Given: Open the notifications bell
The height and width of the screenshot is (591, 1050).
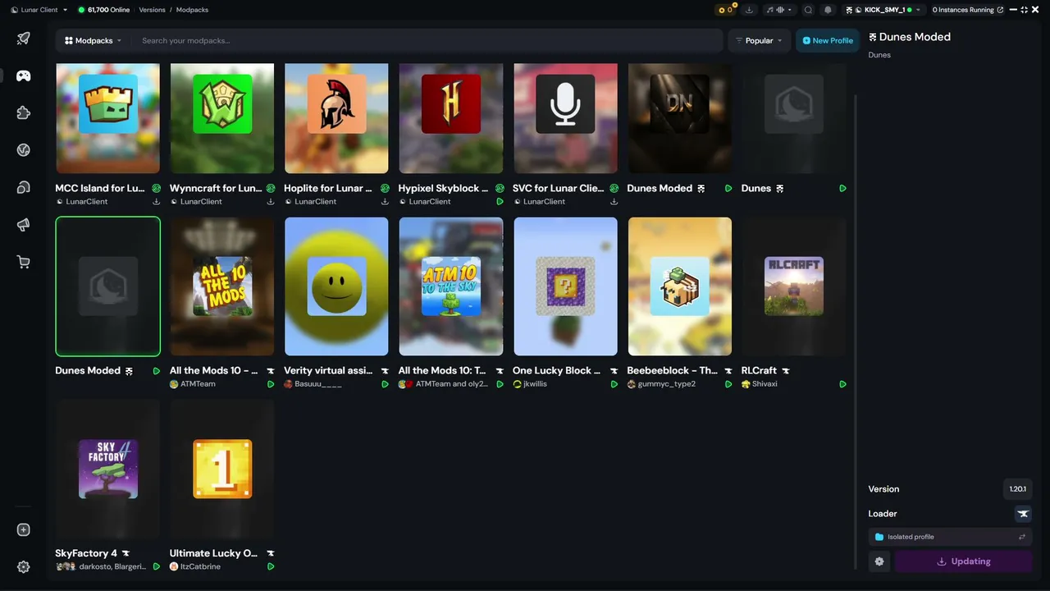Looking at the screenshot, I should (828, 10).
